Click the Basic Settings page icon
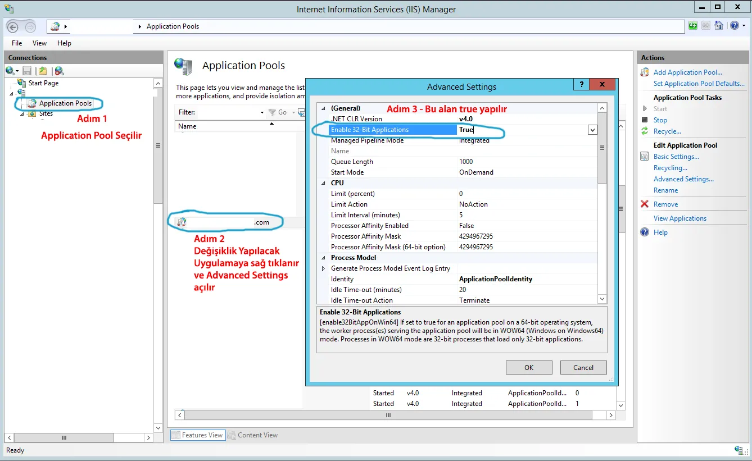752x461 pixels. [645, 157]
